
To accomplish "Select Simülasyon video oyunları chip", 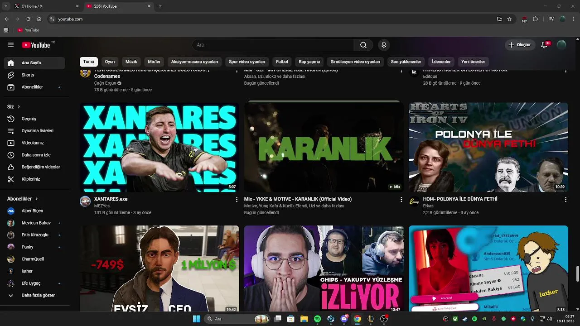I will coord(355,62).
